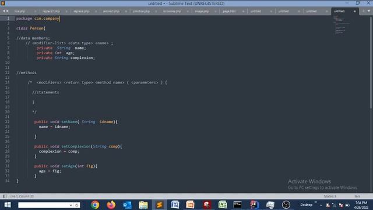Click the 'package com.company' line
This screenshot has width=373, height=210.
(x=37, y=18)
